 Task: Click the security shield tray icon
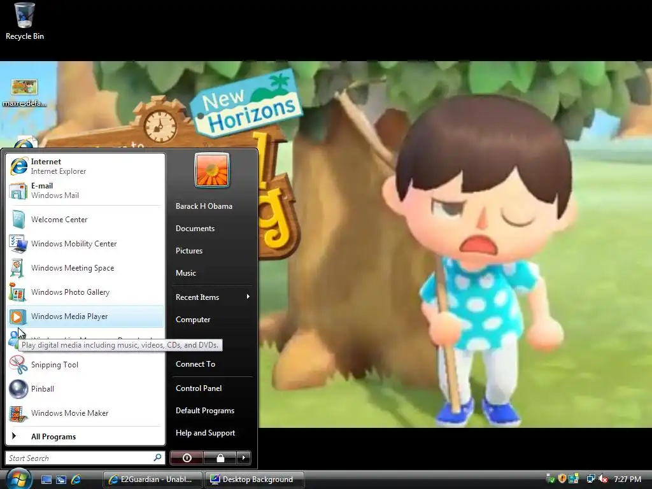coord(562,479)
